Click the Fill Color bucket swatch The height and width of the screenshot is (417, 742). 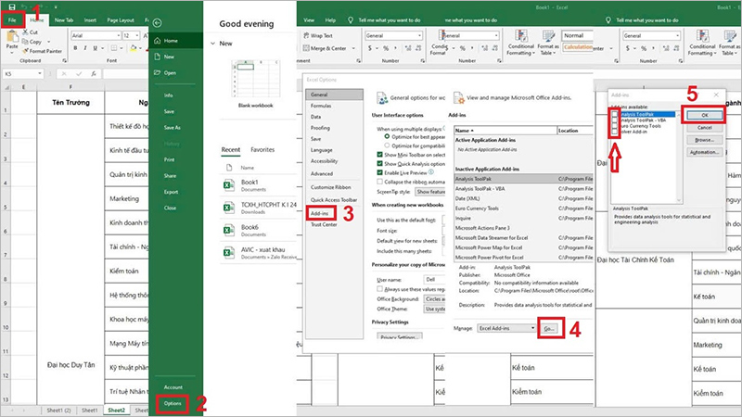coord(134,48)
